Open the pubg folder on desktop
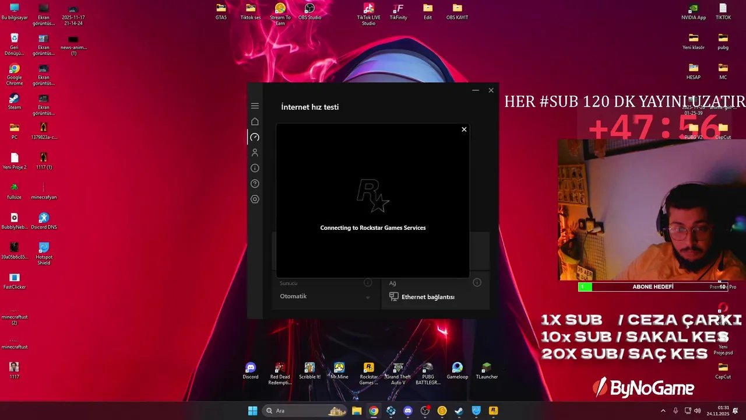The image size is (746, 420). pyautogui.click(x=723, y=41)
